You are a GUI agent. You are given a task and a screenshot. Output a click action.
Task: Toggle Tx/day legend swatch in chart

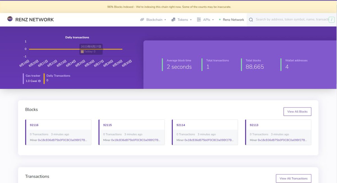(x=82, y=52)
